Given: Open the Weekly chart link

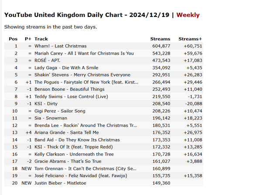Looking at the screenshot, I should coord(188,15).
